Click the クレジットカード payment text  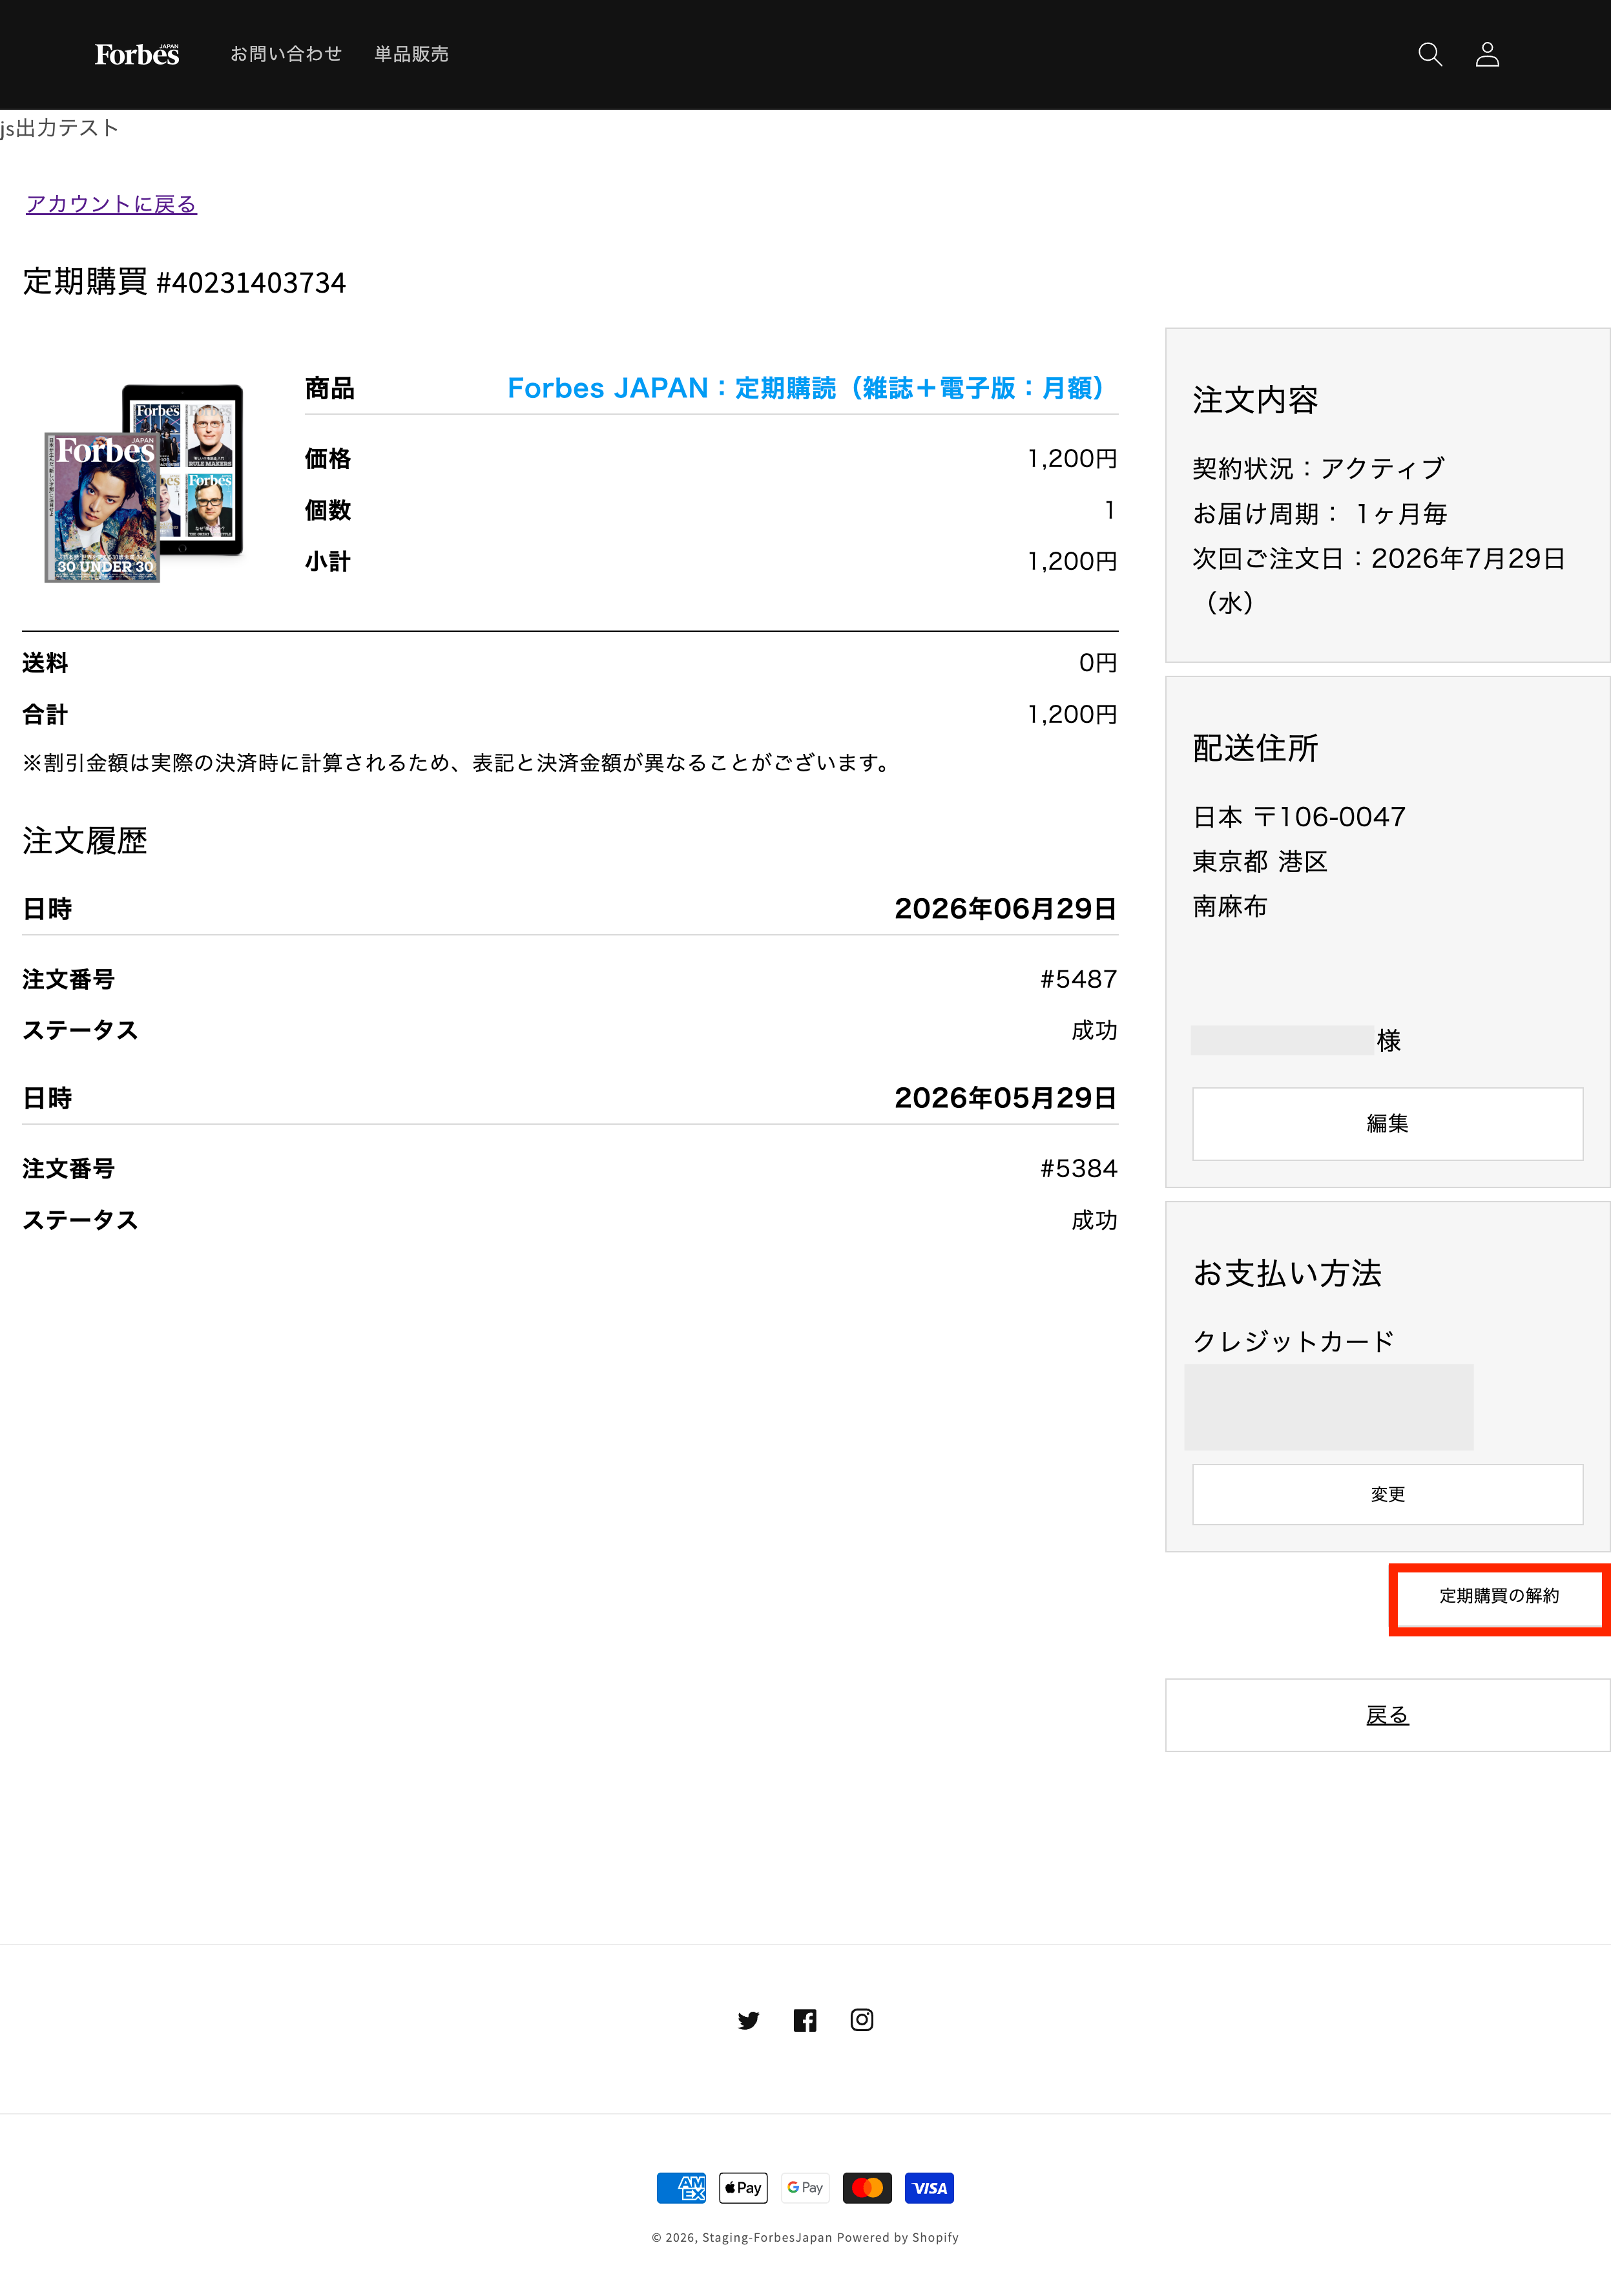[x=1293, y=1342]
